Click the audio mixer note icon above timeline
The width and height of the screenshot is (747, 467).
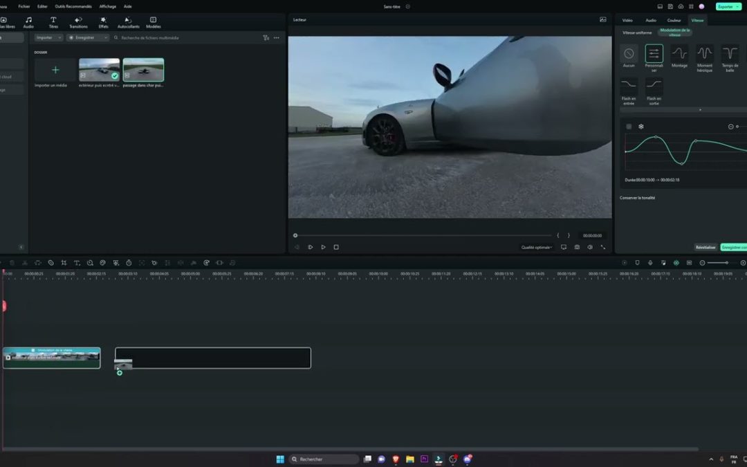(x=663, y=263)
